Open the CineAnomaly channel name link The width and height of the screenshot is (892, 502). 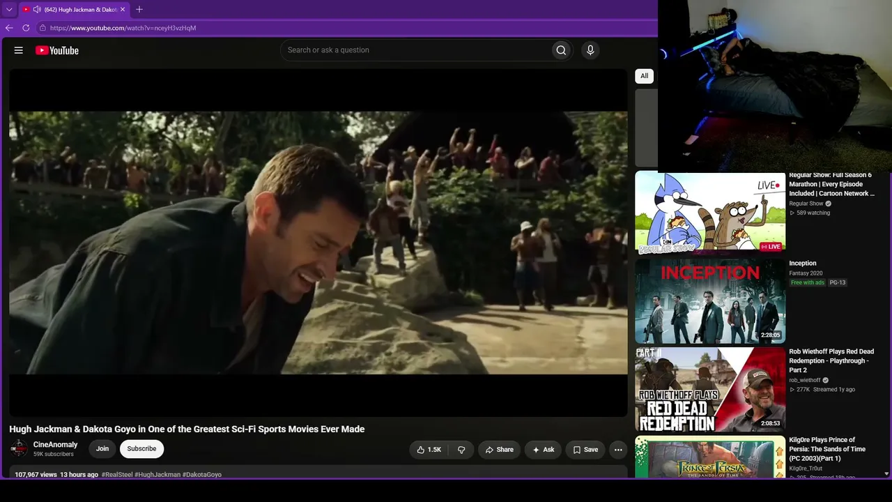click(56, 445)
